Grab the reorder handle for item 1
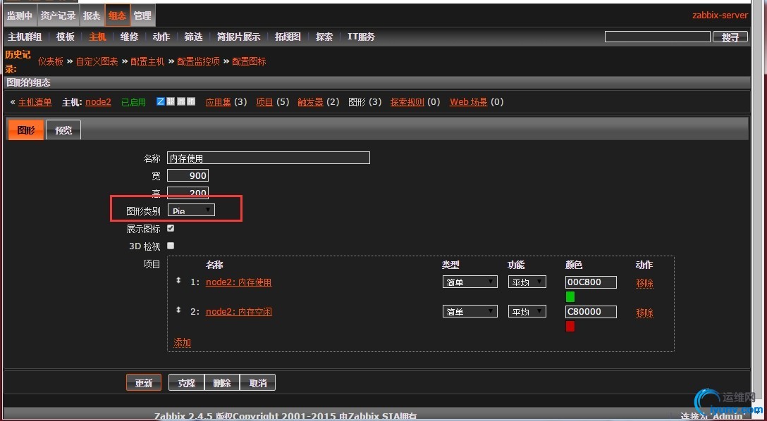This screenshot has width=767, height=421. pos(178,281)
